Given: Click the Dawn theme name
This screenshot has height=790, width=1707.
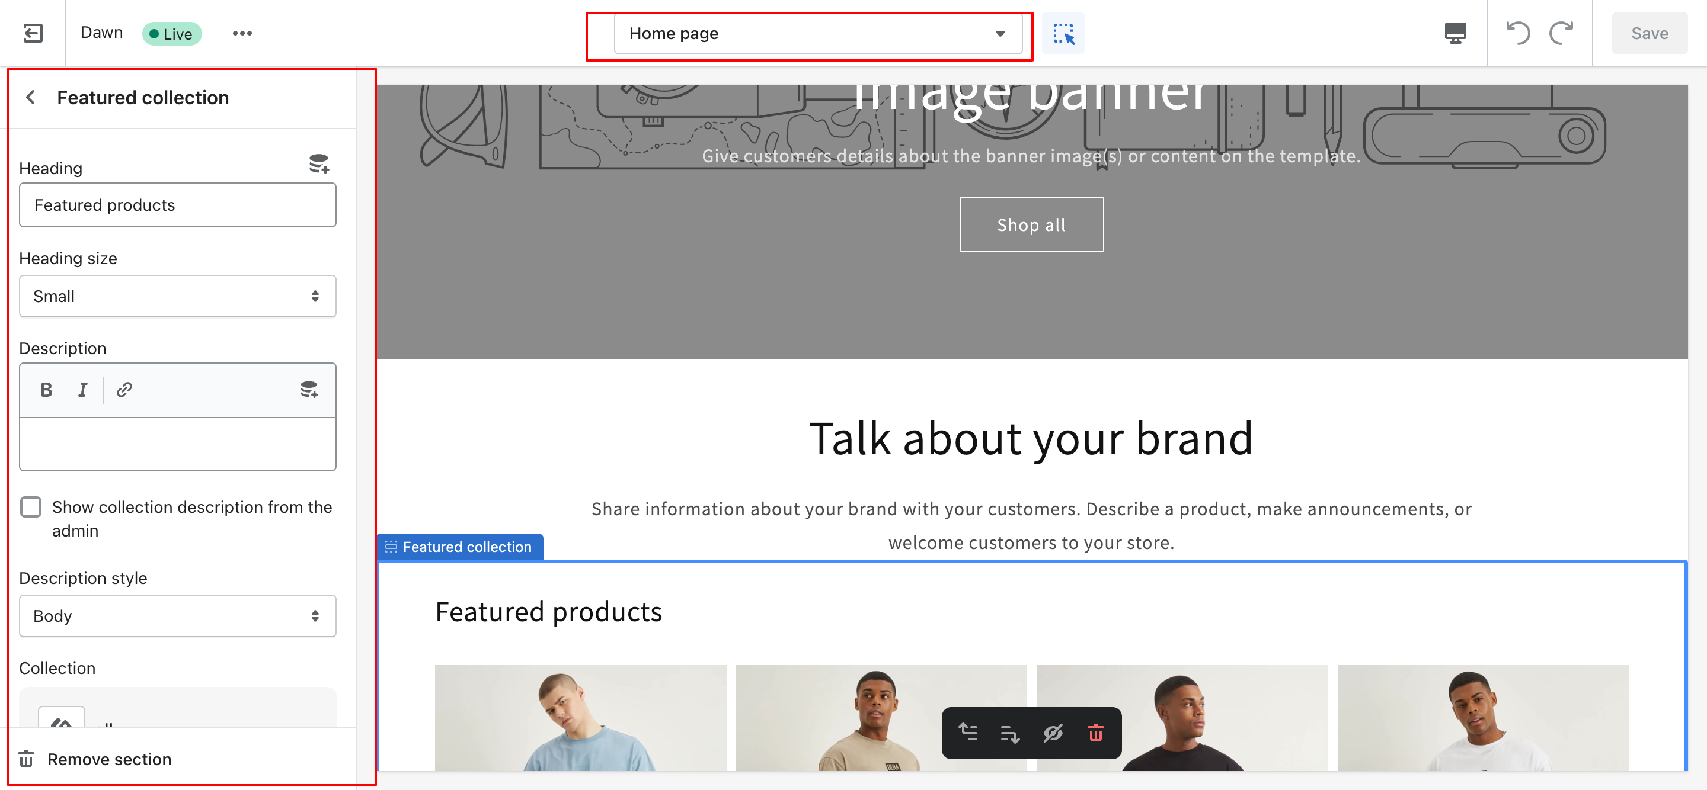Looking at the screenshot, I should tap(101, 33).
